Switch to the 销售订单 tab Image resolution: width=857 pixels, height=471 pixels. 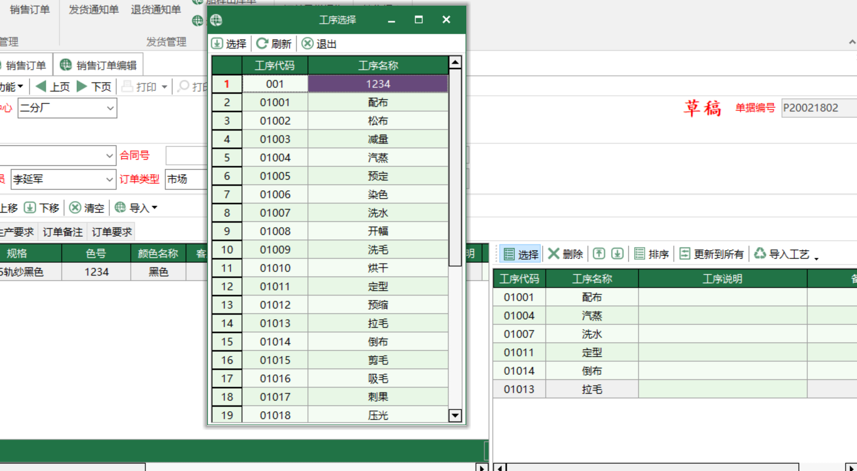tap(26, 65)
